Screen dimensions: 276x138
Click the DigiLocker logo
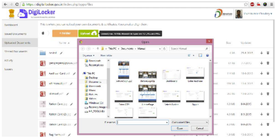(36, 14)
